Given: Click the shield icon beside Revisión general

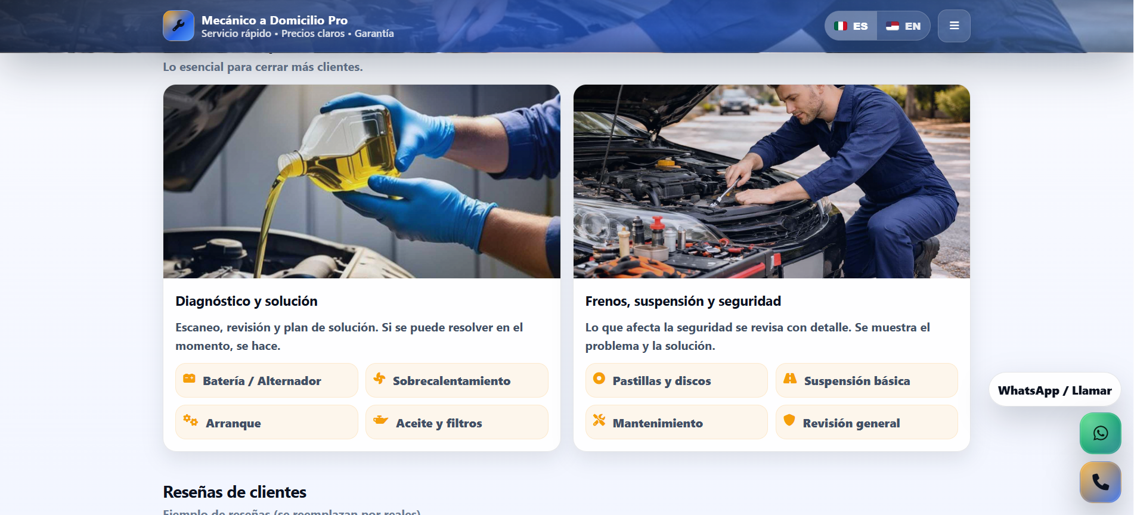Looking at the screenshot, I should click(789, 420).
